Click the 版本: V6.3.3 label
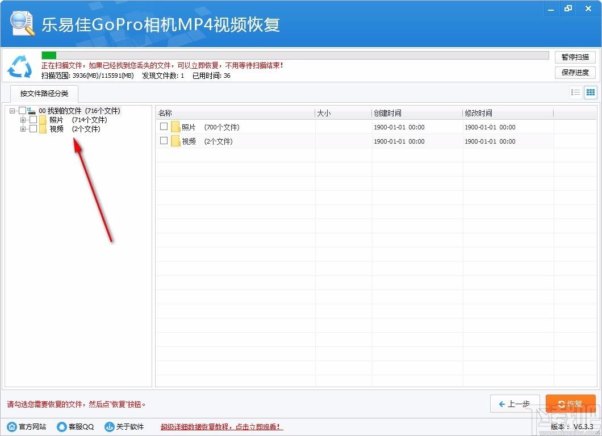This screenshot has width=602, height=436. tap(572, 427)
